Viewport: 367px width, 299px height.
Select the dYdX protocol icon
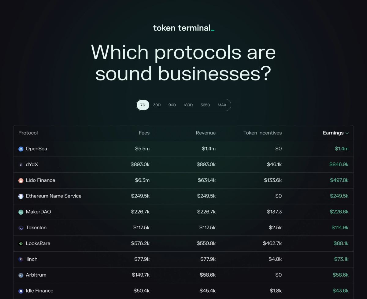point(21,164)
